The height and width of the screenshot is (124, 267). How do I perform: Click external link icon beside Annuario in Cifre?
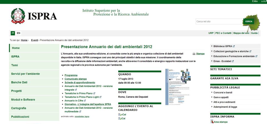click(85, 101)
